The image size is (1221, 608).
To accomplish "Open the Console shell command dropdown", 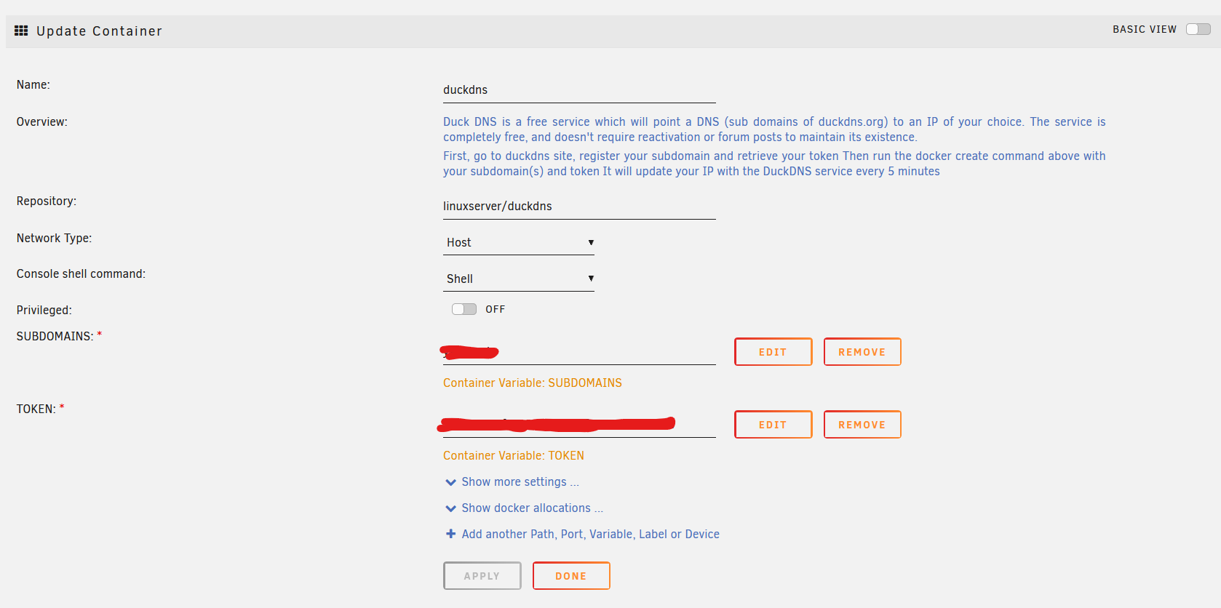I will [x=519, y=279].
